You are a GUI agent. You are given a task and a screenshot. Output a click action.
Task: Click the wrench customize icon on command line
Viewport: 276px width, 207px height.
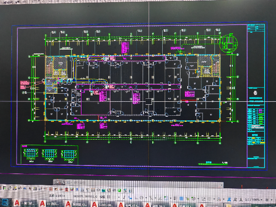tap(62, 182)
